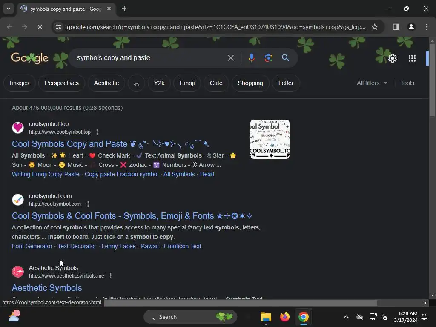Open the Font Generator sitelink
Viewport: 436px width, 327px height.
tap(32, 246)
